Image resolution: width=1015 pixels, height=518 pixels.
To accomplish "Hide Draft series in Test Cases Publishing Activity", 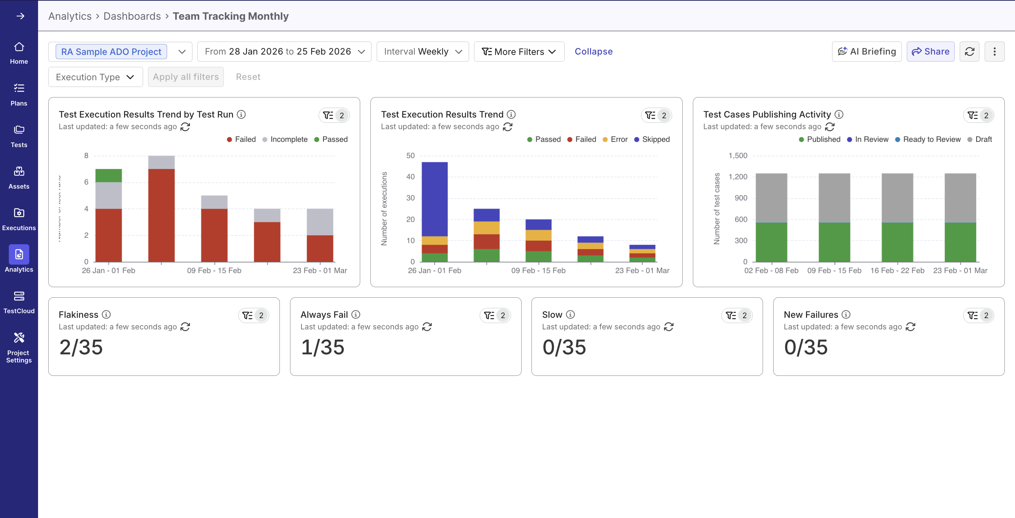I will tap(980, 139).
